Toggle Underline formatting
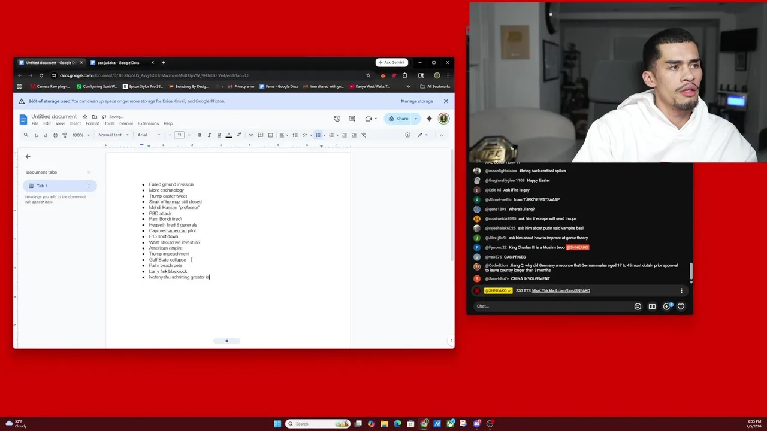Screen dimensions: 767x431 [219, 135]
